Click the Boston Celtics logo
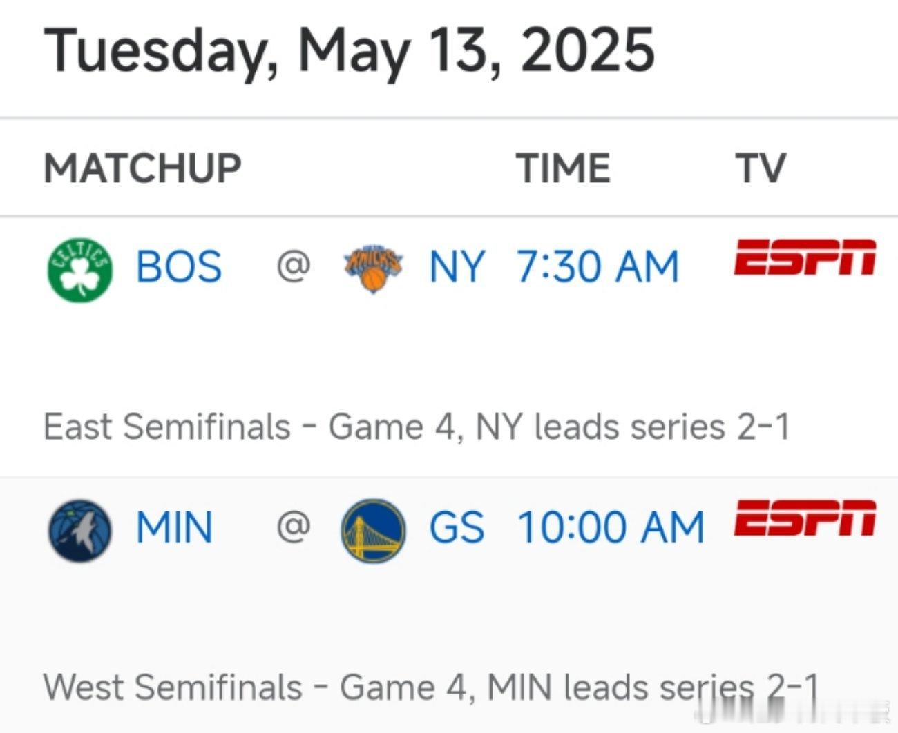Screen dimensions: 898x733 [x=79, y=268]
